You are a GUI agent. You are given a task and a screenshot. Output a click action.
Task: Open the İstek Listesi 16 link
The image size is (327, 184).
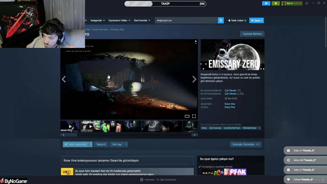(237, 20)
